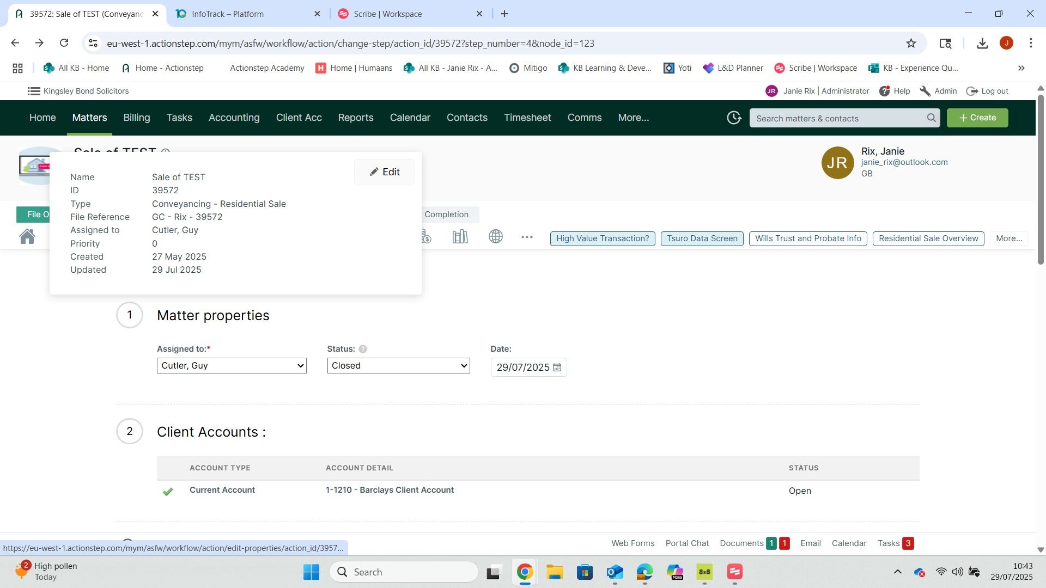Screen dimensions: 1046x588
Task: Open the Status dropdown showing Closed
Action: 398,366
